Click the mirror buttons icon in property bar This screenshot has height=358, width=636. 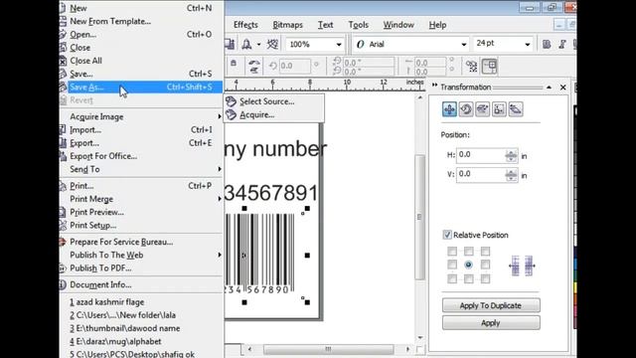pos(254,67)
